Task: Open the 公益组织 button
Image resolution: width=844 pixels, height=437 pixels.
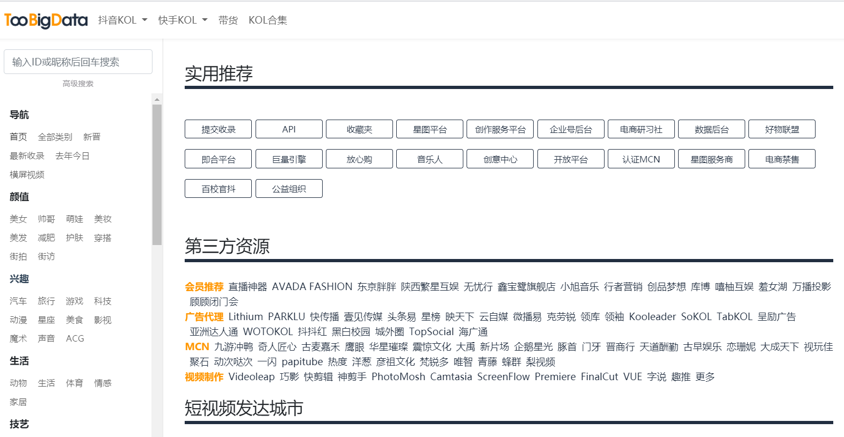Action: click(289, 189)
